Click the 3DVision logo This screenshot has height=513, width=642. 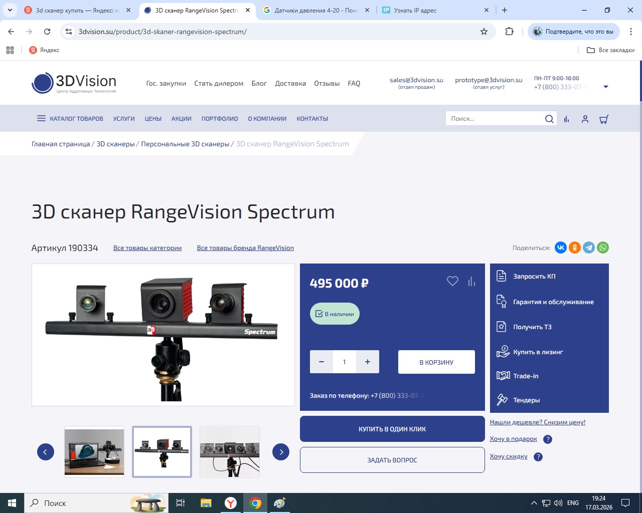(x=74, y=83)
